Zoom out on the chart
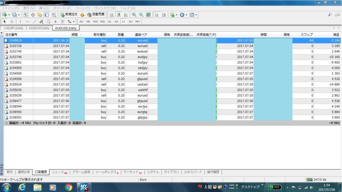The height and width of the screenshot is (192, 342). pyautogui.click(x=141, y=15)
